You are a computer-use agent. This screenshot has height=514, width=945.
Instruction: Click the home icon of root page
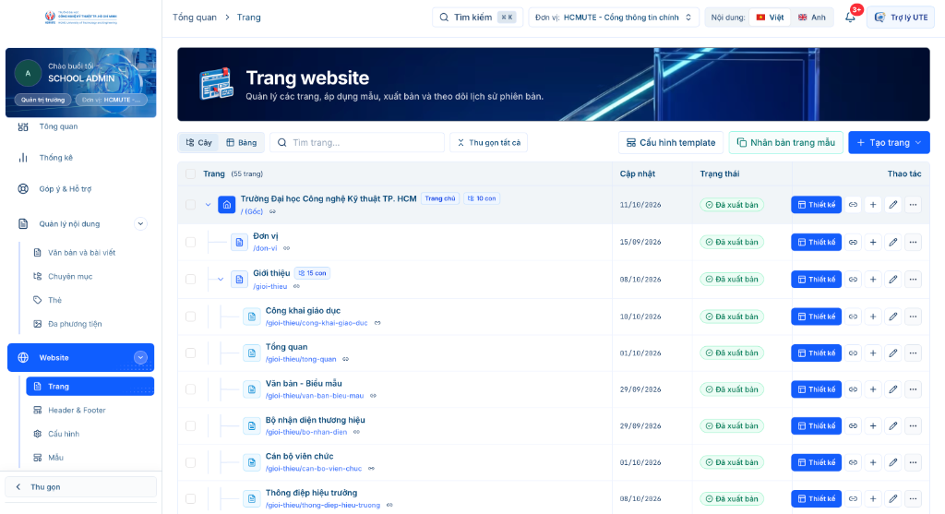(x=227, y=205)
